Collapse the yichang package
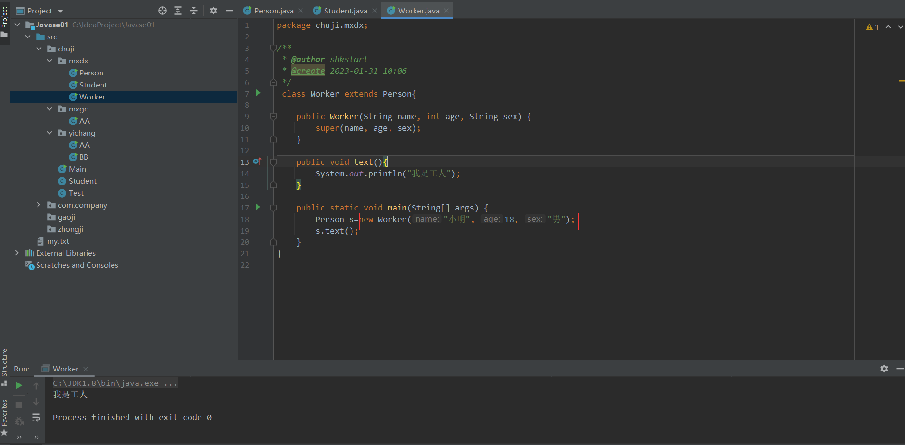Image resolution: width=905 pixels, height=445 pixels. tap(50, 133)
